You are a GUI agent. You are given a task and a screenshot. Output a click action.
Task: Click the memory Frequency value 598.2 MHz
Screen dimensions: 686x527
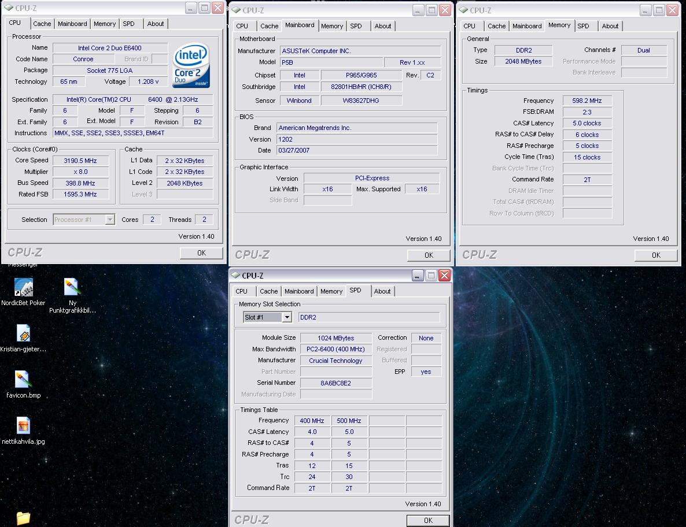click(x=587, y=101)
